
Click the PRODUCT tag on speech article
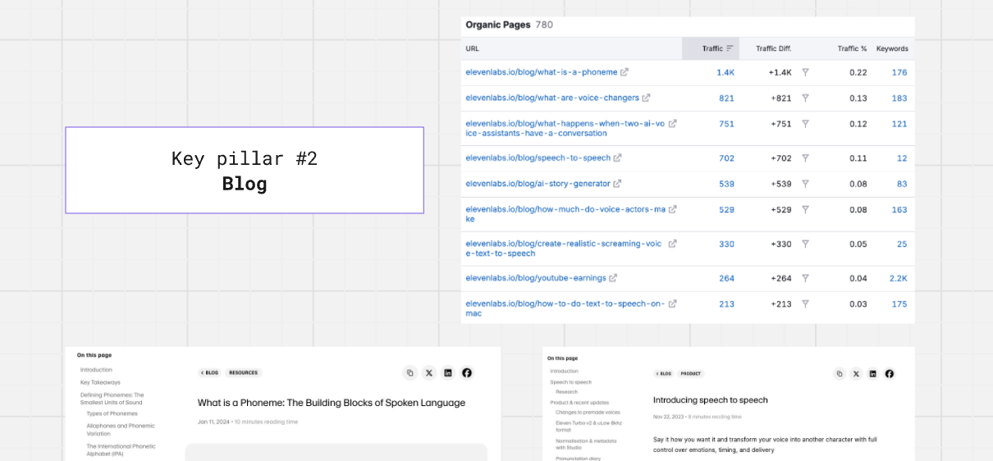click(x=690, y=373)
